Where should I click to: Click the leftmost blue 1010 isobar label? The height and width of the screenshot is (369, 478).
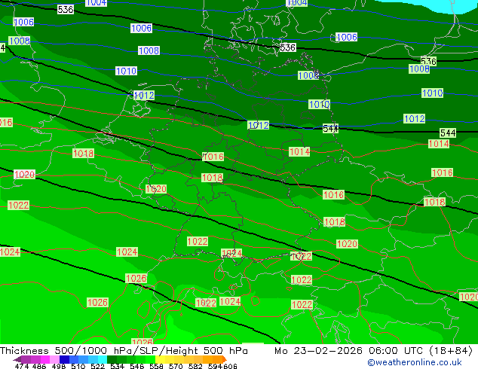(126, 71)
